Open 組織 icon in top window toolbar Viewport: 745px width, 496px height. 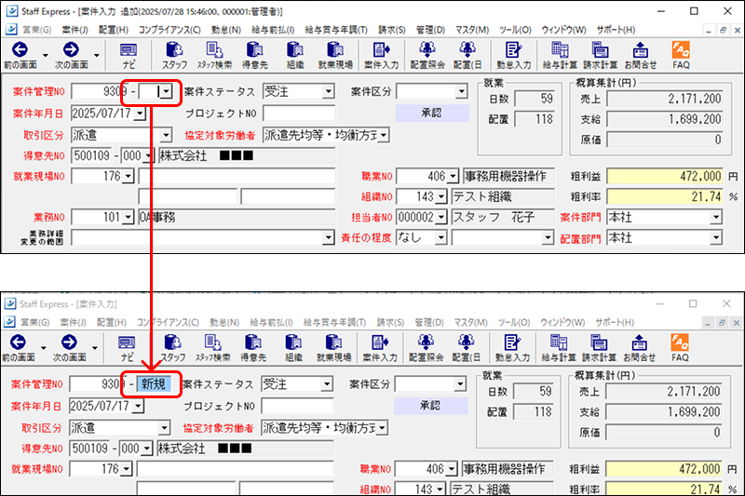click(x=294, y=55)
